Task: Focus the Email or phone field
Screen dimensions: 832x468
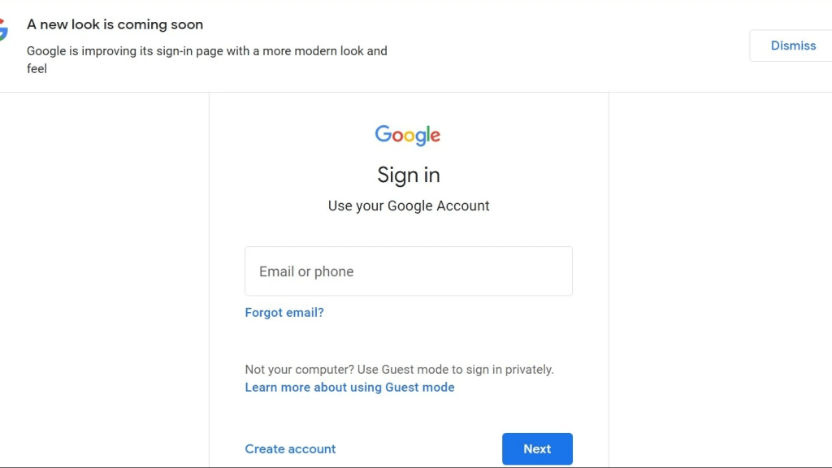Action: (x=409, y=271)
